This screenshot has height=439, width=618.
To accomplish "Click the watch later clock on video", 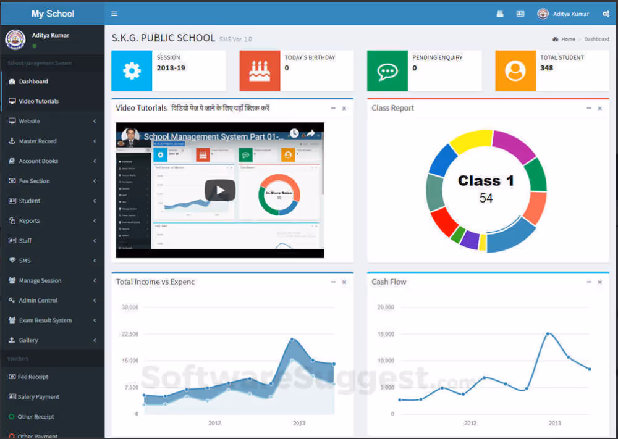I will click(294, 133).
